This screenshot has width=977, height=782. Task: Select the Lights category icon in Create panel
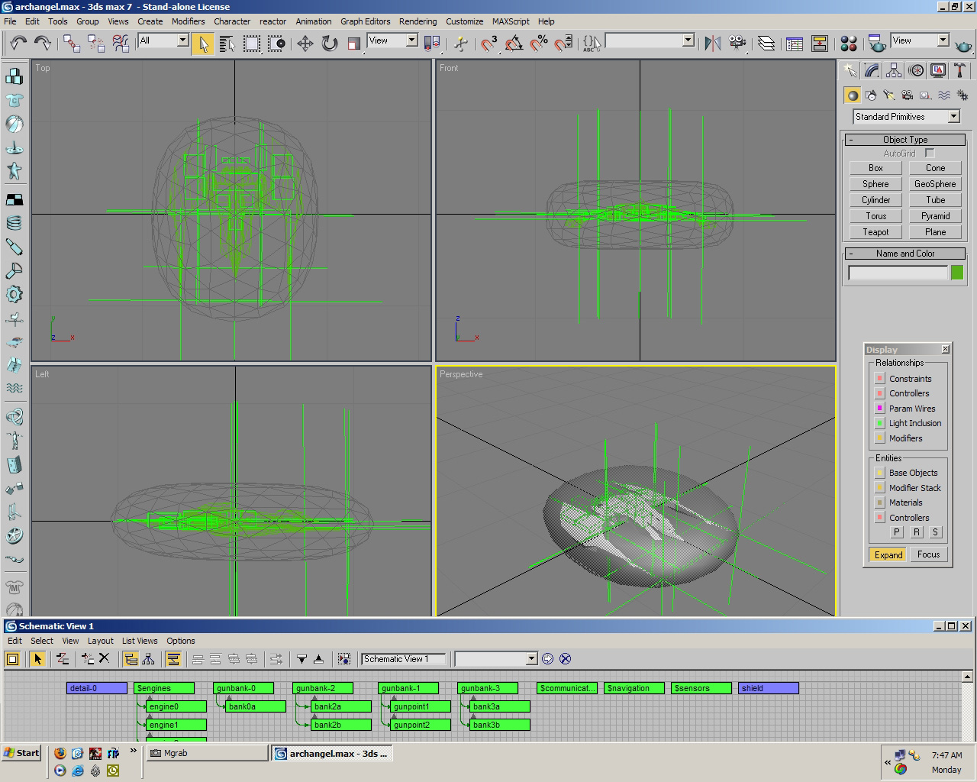(888, 95)
